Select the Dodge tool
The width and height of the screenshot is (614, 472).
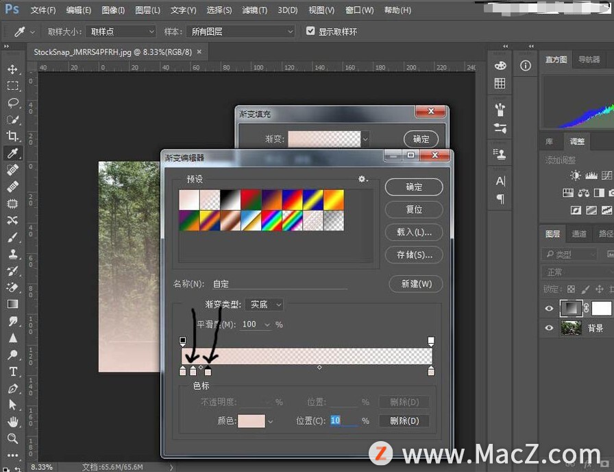tap(12, 355)
